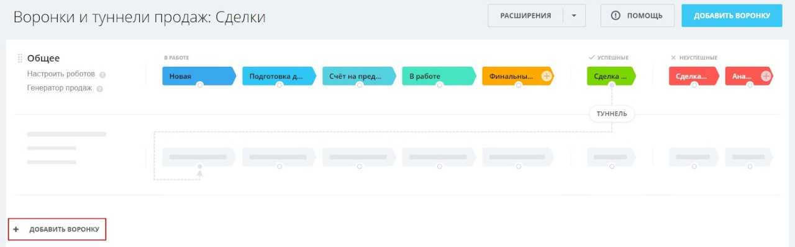Screen dimensions: 795x247
Task: Click the НЕУСПЕШНЫЕ column header
Action: (x=698, y=58)
